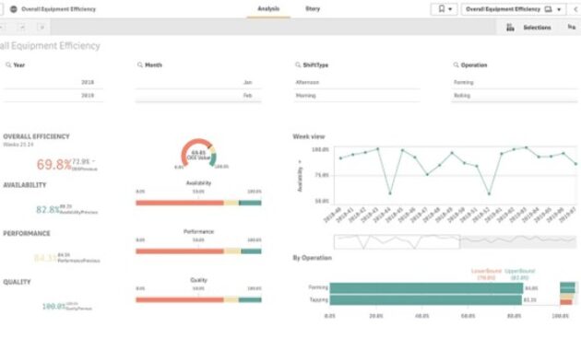Go to the previous sheet arrow

[x=575, y=9]
